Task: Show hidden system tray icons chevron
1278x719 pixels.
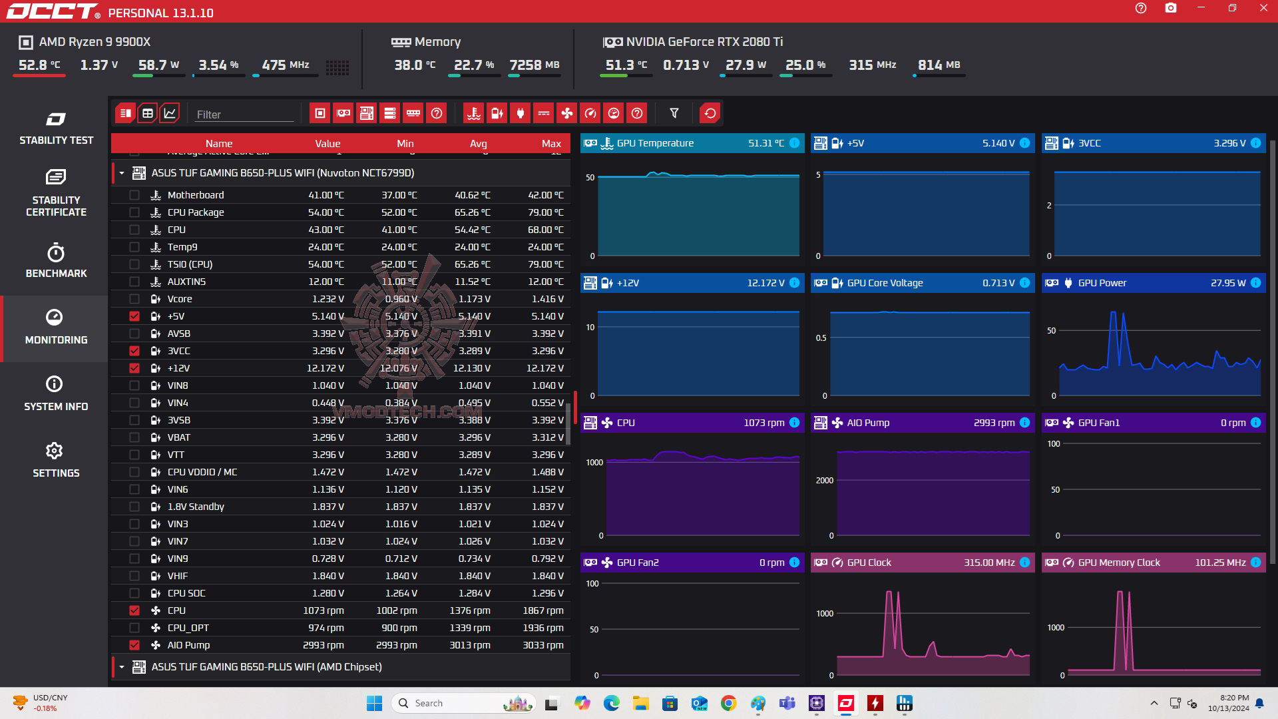Action: click(1154, 703)
